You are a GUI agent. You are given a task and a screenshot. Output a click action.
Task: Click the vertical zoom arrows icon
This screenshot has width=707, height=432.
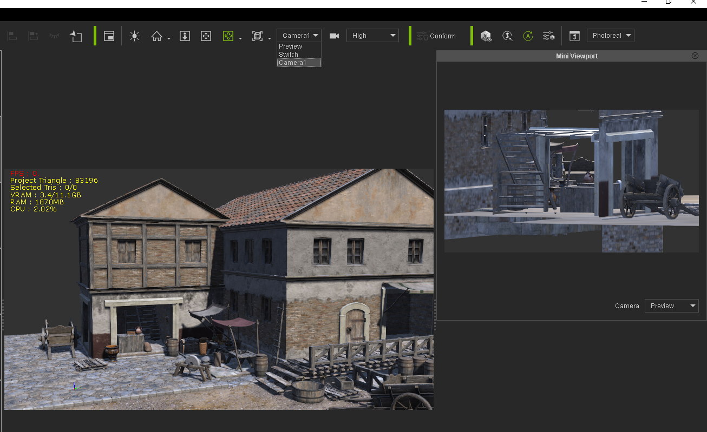[x=185, y=36]
